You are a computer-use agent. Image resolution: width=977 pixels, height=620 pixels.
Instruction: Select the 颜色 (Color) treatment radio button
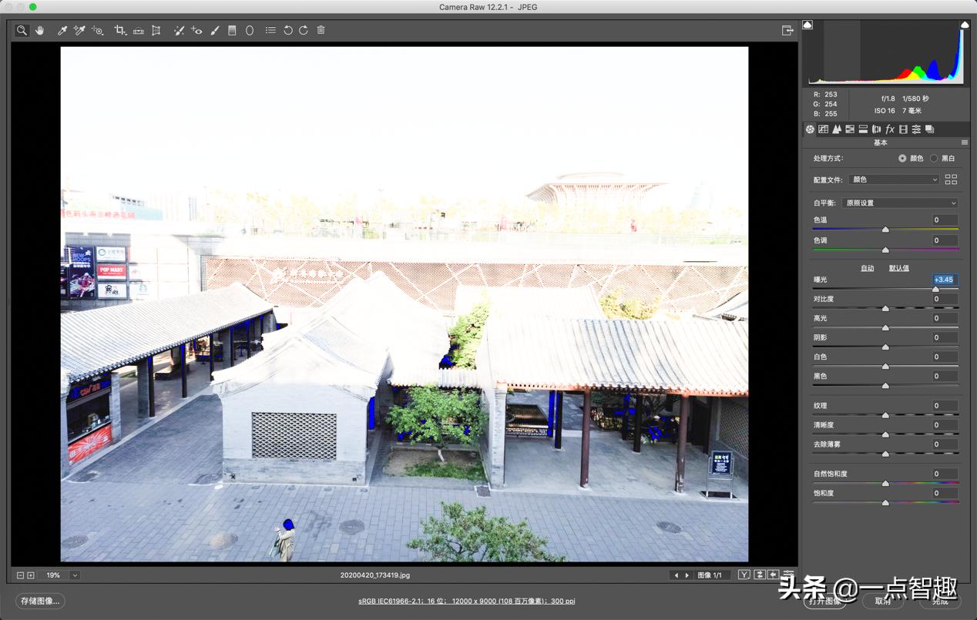point(902,159)
